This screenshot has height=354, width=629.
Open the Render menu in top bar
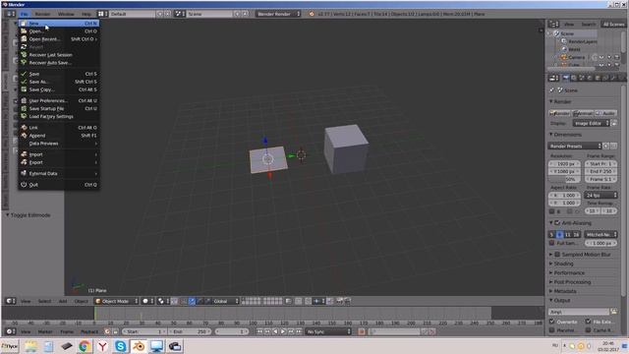(x=42, y=14)
